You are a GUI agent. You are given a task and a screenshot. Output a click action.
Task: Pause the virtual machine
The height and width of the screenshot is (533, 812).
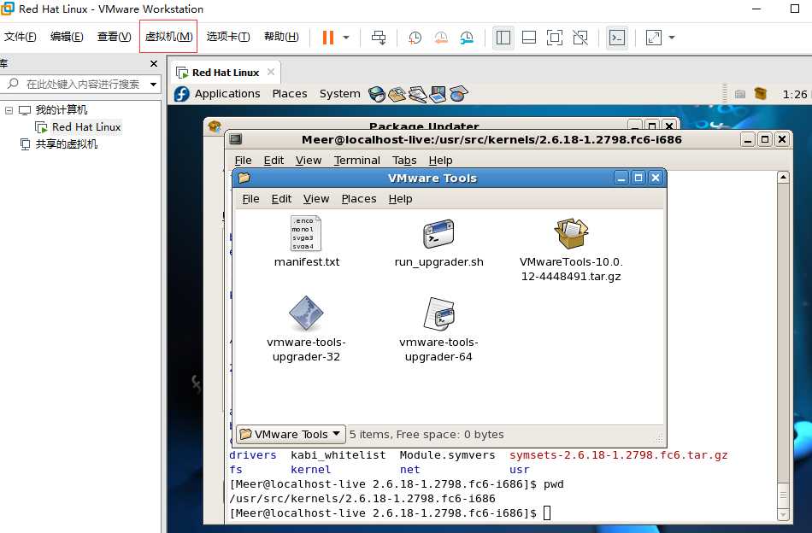point(328,38)
